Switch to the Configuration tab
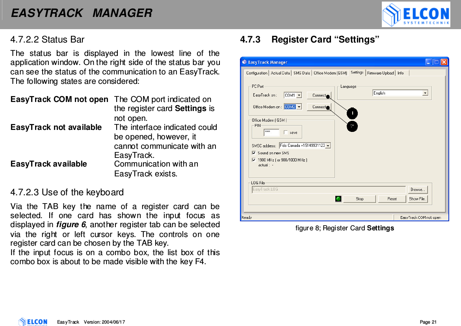 click(257, 73)
